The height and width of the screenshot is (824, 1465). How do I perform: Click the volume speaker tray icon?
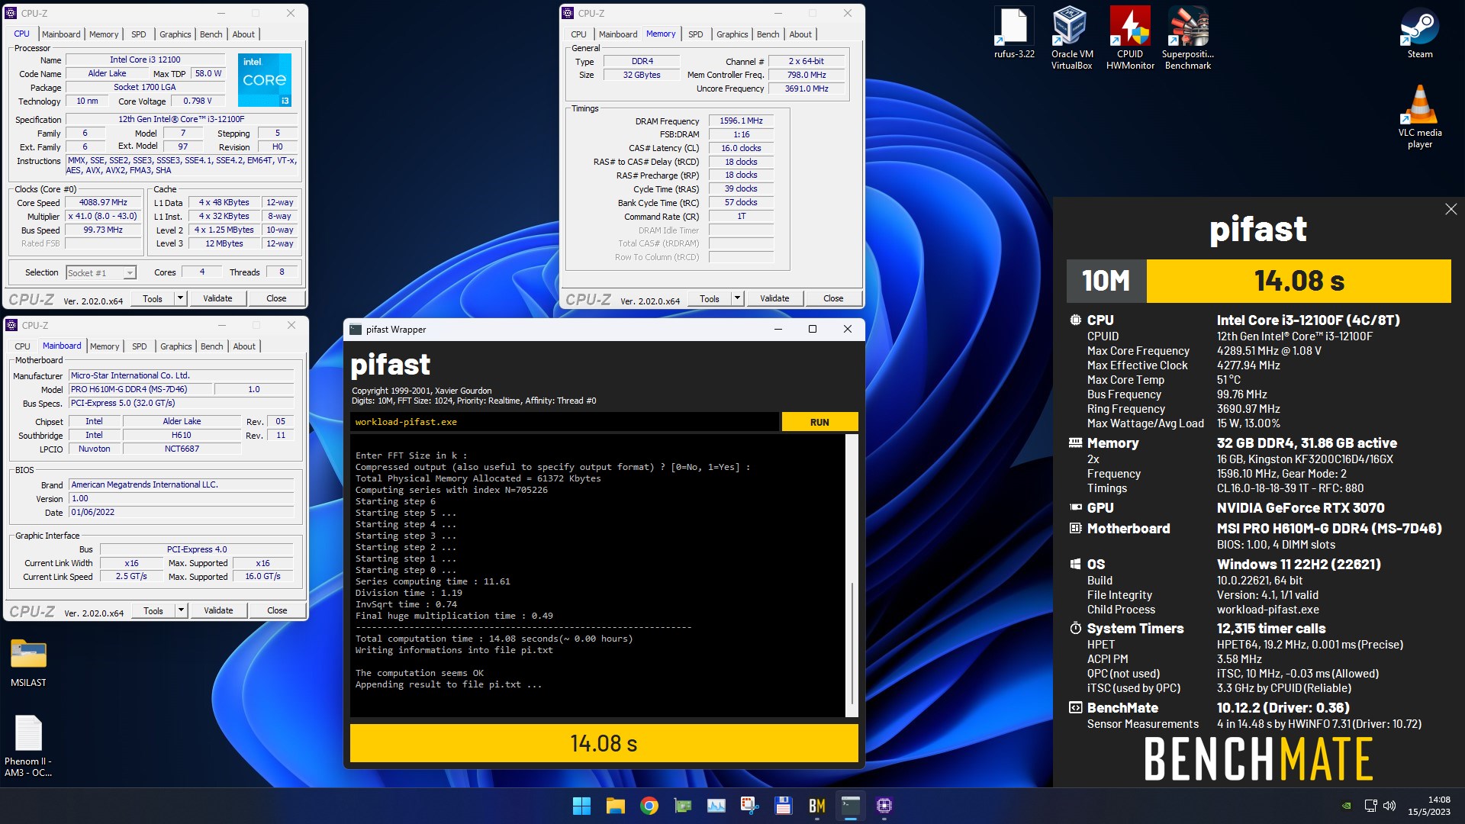pyautogui.click(x=1389, y=806)
